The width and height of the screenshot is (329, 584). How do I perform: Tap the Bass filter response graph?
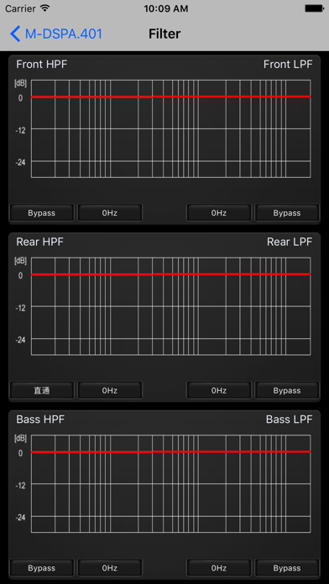tap(170, 483)
